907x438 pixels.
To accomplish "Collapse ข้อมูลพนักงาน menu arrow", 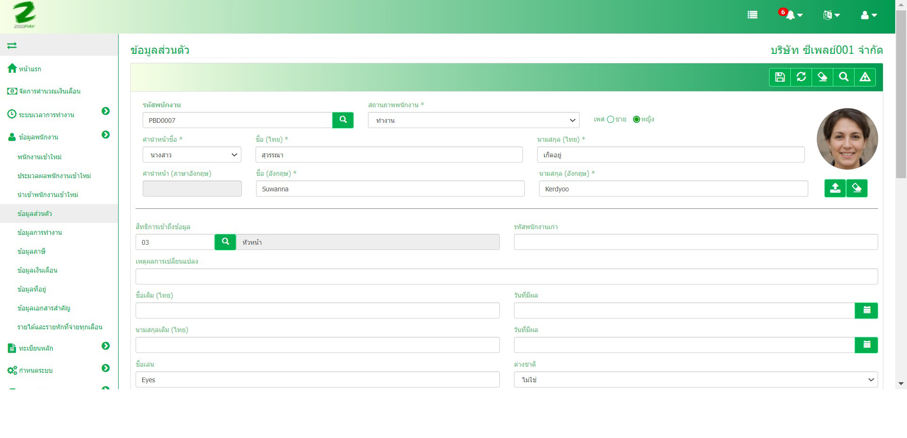I will [x=106, y=135].
